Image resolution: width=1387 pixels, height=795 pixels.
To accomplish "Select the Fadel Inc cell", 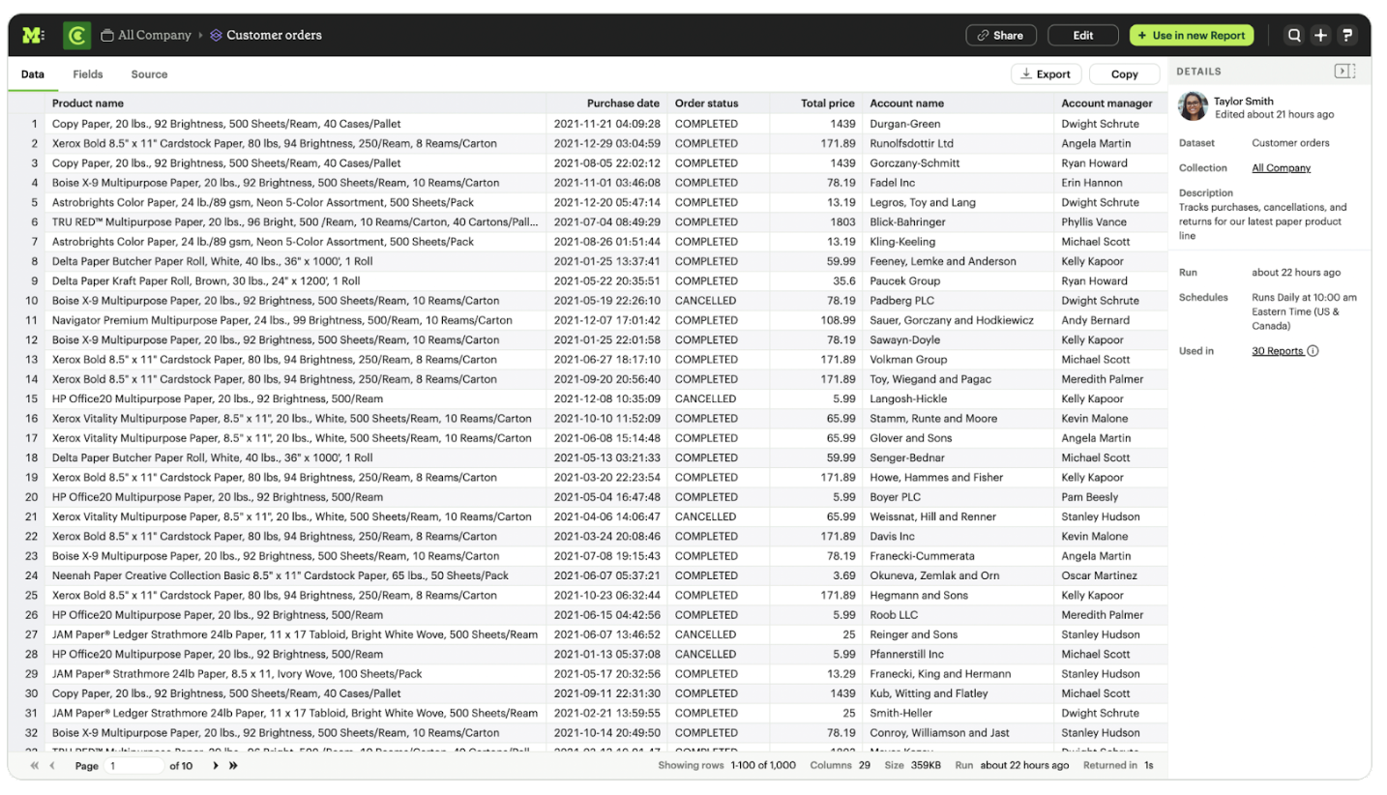I will tap(958, 183).
